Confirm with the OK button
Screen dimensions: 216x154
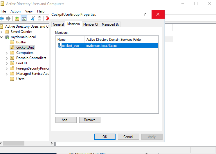click(x=105, y=137)
